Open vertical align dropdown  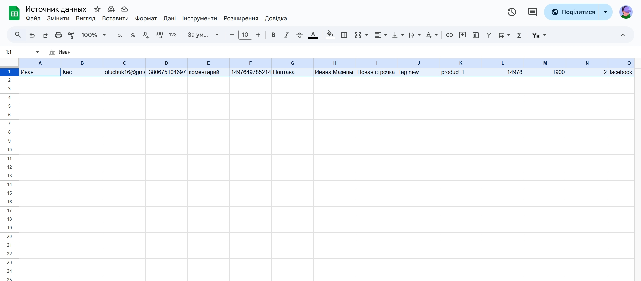coord(398,35)
